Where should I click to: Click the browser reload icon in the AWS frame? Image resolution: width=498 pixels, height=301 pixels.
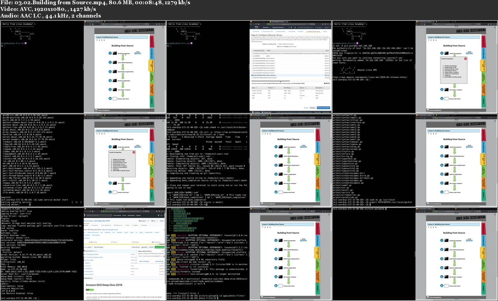[x=256, y=24]
